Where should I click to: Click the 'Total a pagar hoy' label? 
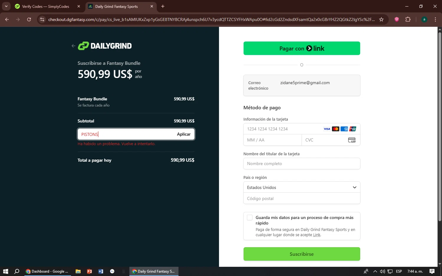click(x=94, y=160)
